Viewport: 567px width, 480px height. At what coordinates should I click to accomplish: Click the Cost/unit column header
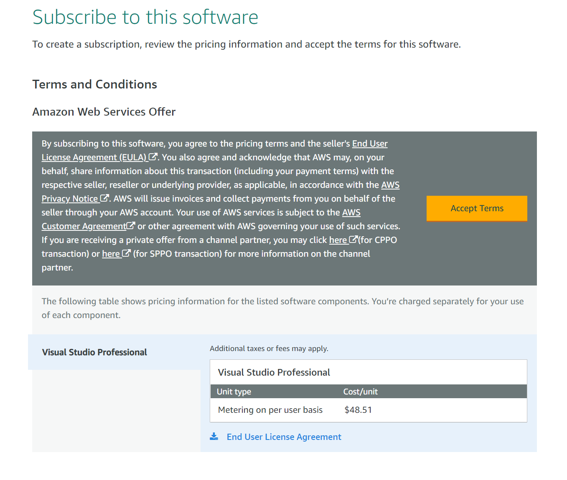point(360,392)
